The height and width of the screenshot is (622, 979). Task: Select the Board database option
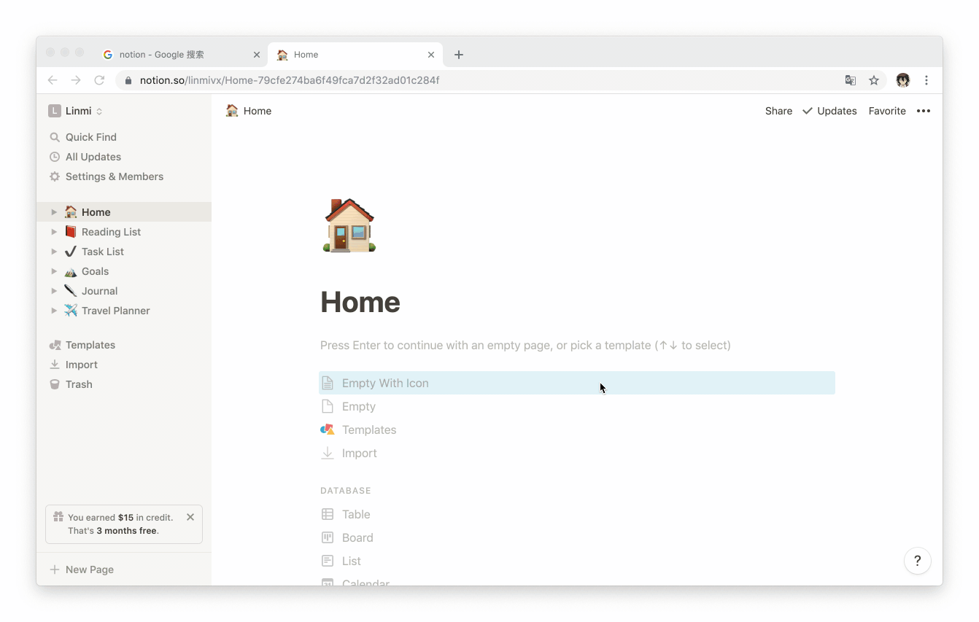577,537
